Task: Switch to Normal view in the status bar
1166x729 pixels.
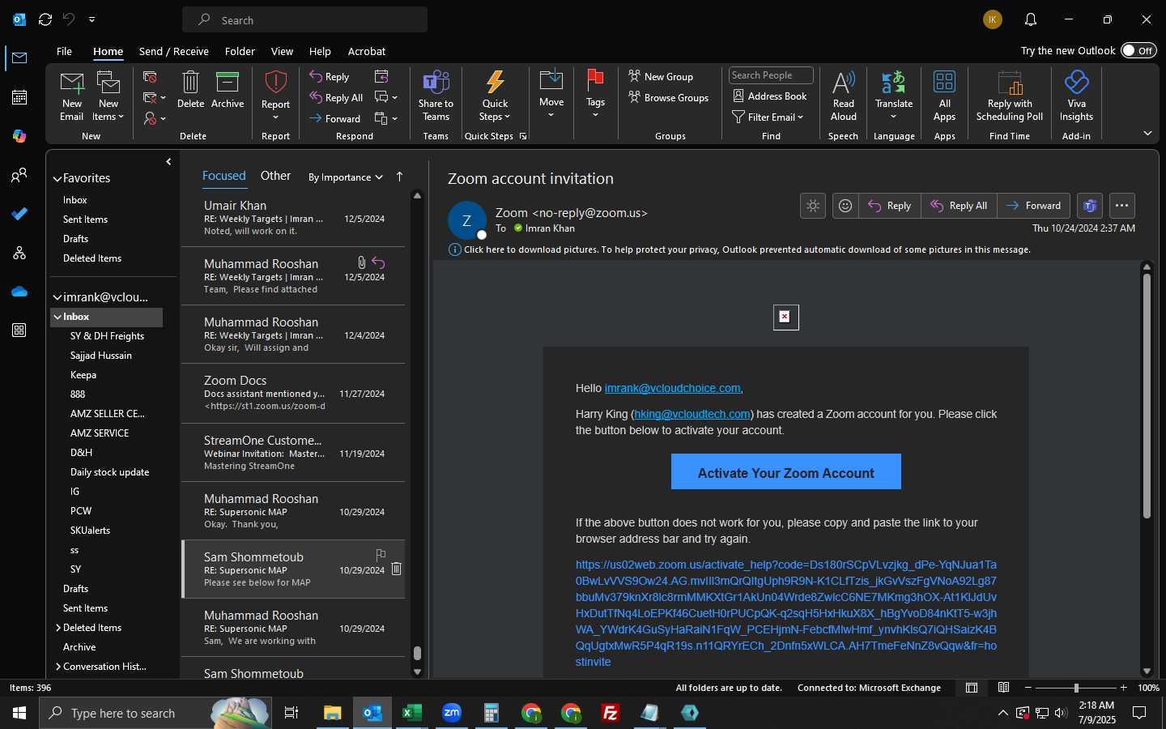Action: (972, 688)
